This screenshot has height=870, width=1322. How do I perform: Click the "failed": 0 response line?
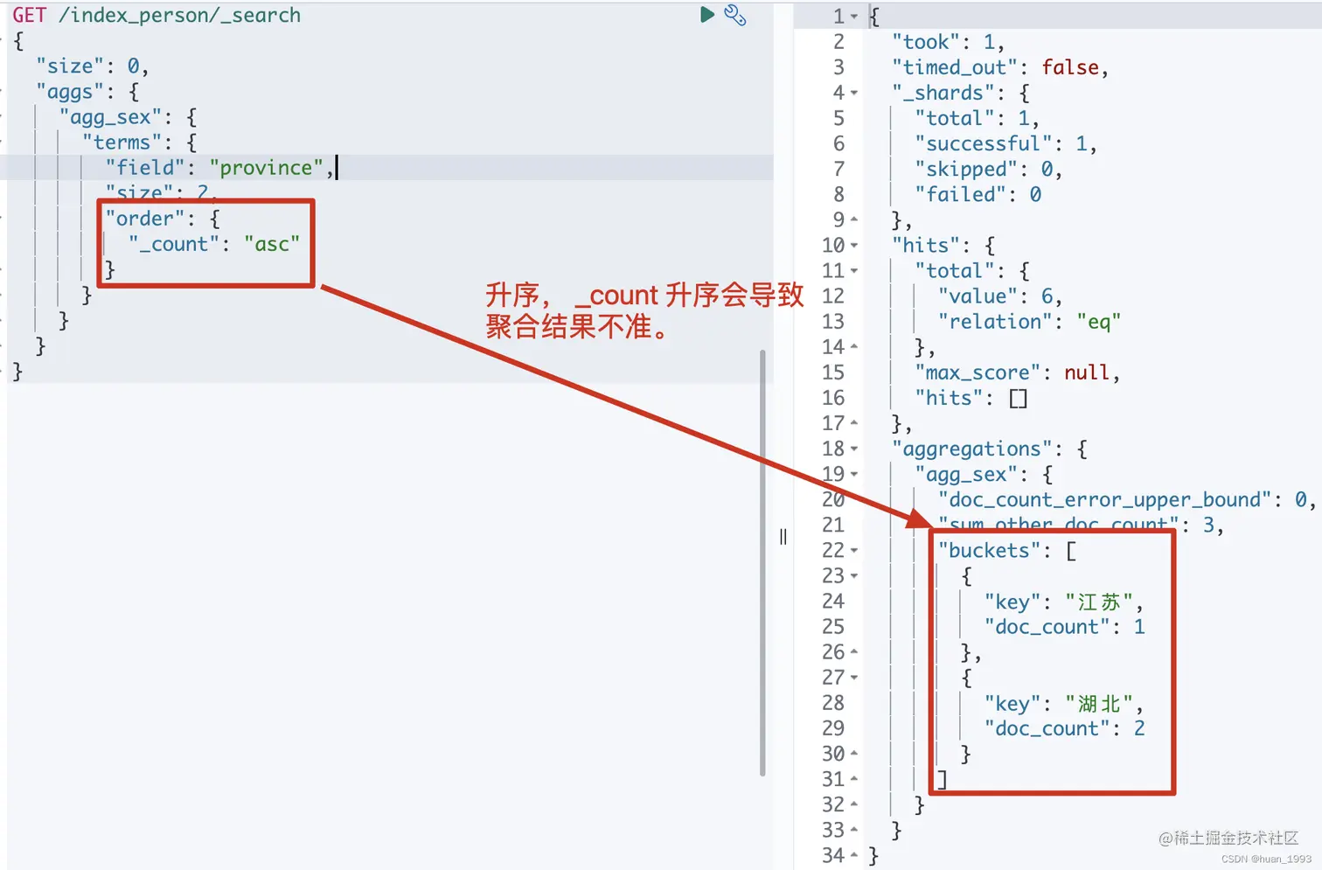tap(978, 194)
